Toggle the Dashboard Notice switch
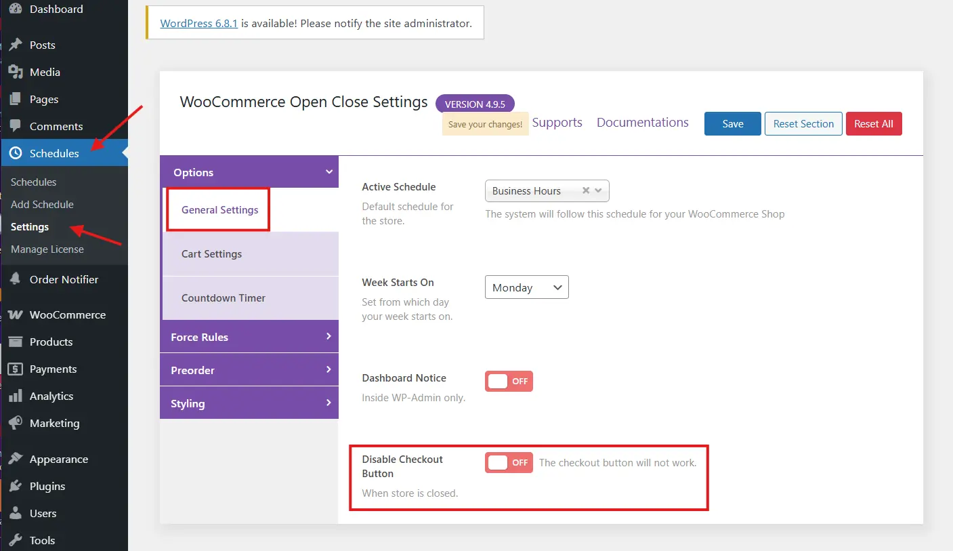The width and height of the screenshot is (953, 551). (509, 382)
